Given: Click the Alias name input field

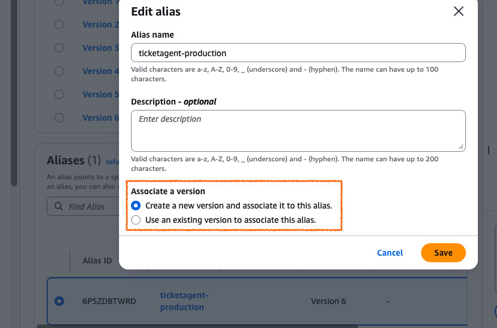Looking at the screenshot, I should 298,53.
